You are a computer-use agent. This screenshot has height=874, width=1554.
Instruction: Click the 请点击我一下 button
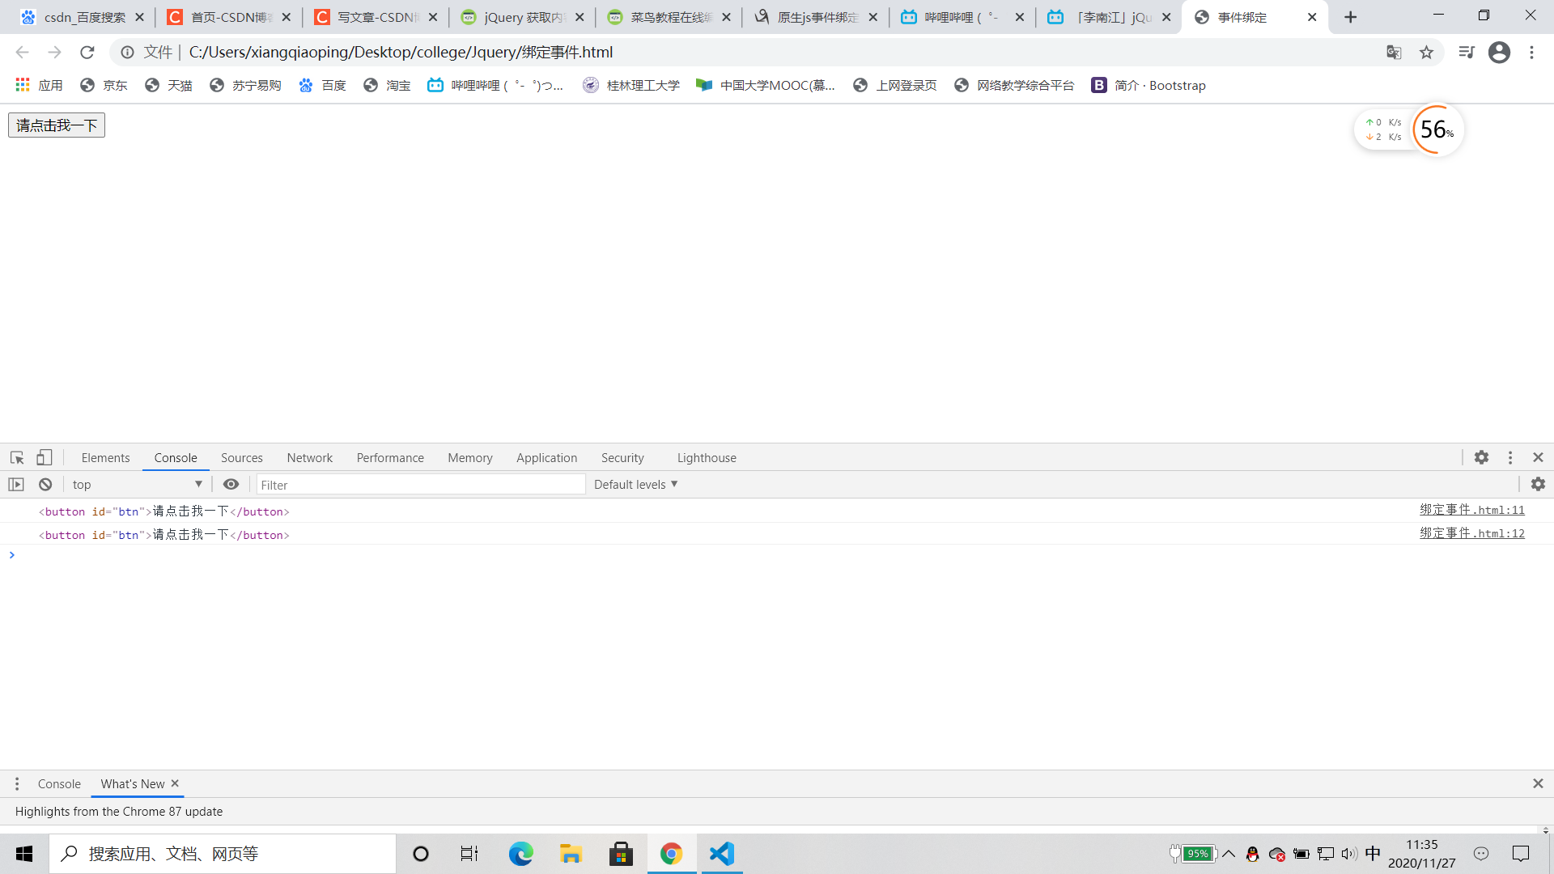[x=57, y=125]
